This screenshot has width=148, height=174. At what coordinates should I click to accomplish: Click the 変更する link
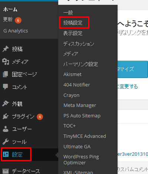click(x=128, y=86)
